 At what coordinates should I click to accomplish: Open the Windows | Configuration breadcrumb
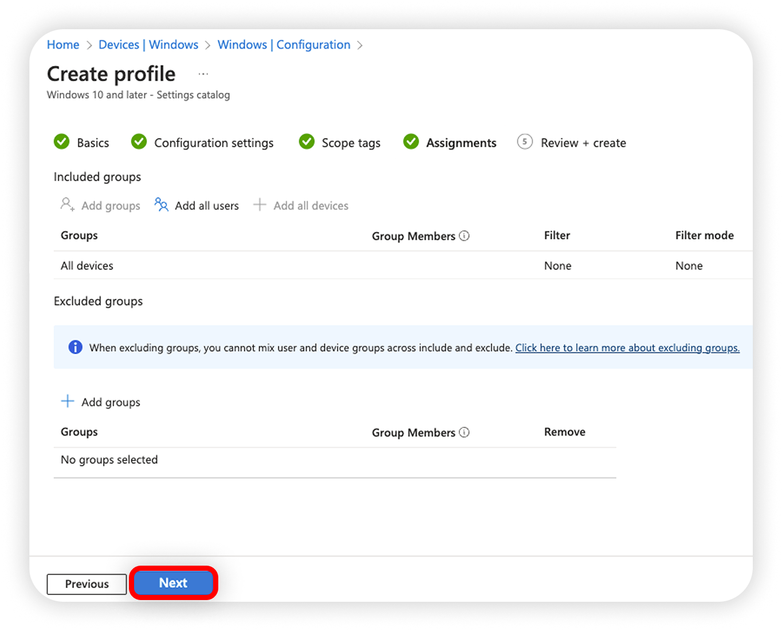tap(284, 45)
